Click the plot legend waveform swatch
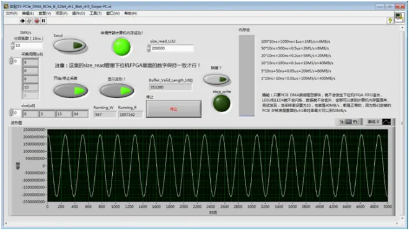The height and width of the screenshot is (230, 409). pyautogui.click(x=386, y=122)
